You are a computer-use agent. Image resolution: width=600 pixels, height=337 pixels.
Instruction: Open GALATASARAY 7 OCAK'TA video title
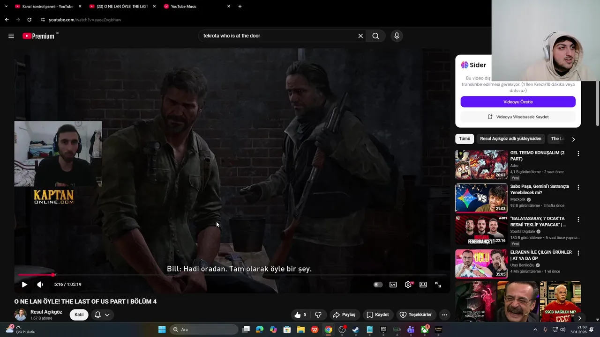(x=538, y=221)
